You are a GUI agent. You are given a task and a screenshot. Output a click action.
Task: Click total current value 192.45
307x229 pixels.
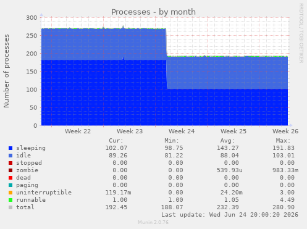pyautogui.click(x=116, y=207)
